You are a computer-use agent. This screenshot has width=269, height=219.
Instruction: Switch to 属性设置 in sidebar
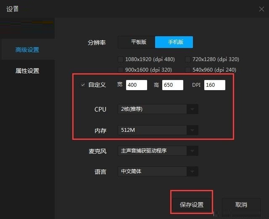tap(27, 71)
